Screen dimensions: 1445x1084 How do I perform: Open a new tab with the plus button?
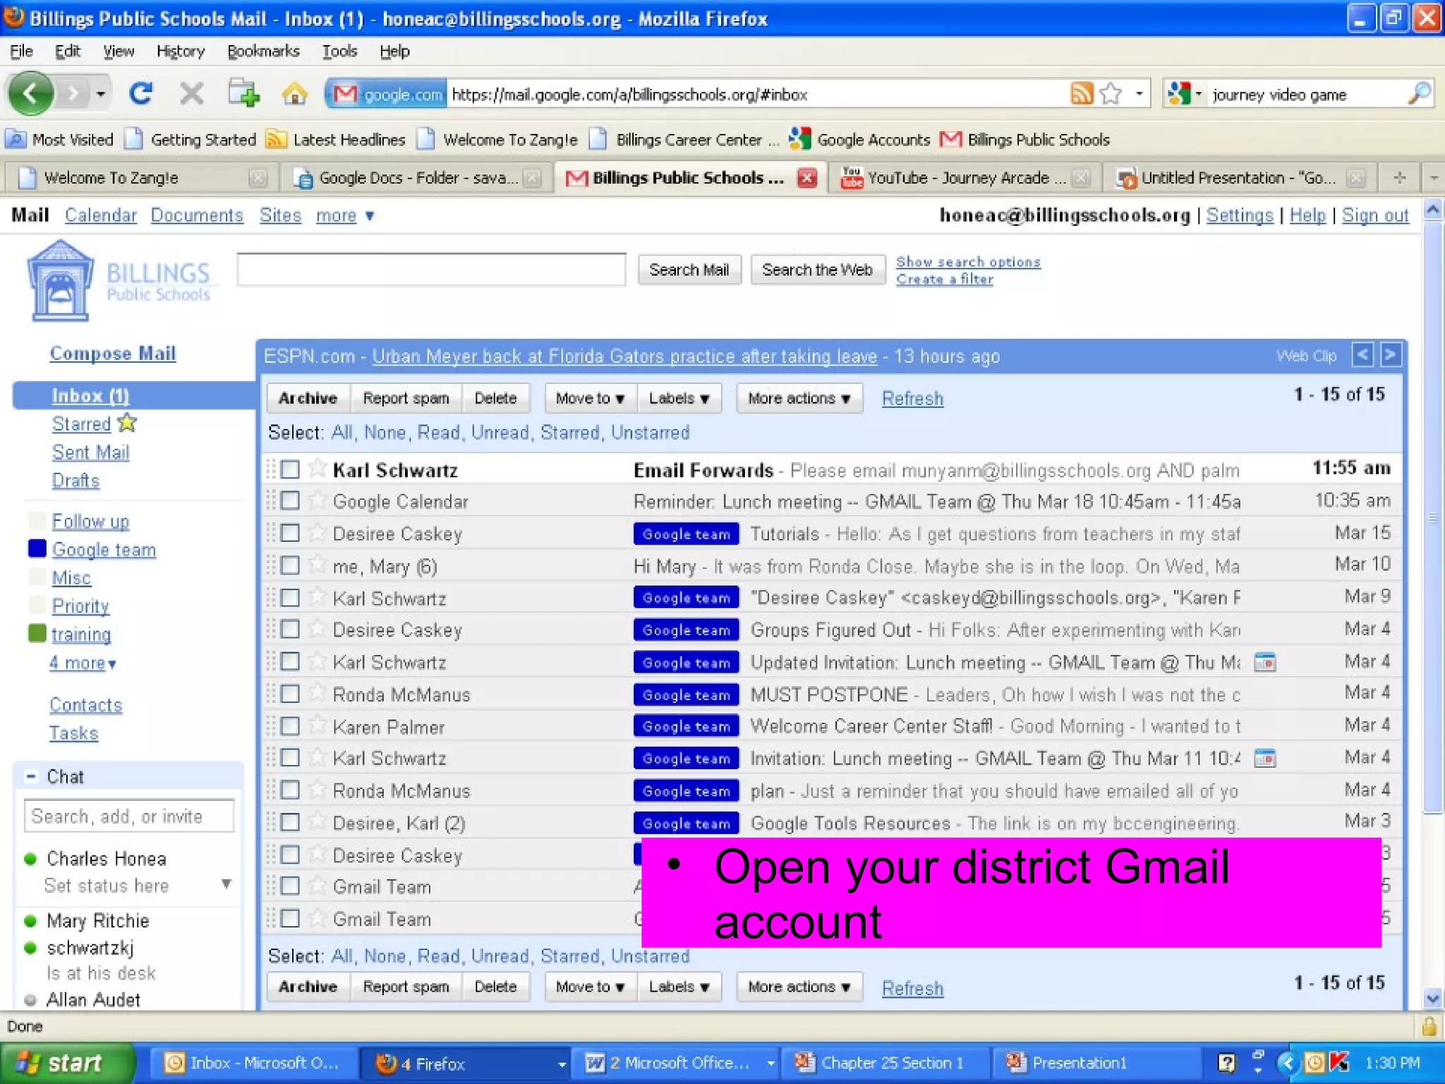[x=1400, y=177]
